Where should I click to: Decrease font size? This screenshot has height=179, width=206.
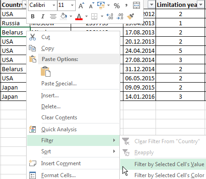pyautogui.click(x=91, y=6)
